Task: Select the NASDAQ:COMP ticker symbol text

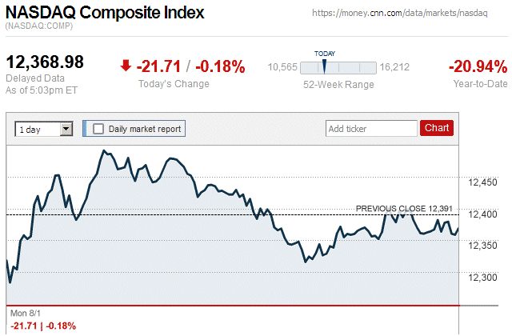Action: (x=38, y=26)
